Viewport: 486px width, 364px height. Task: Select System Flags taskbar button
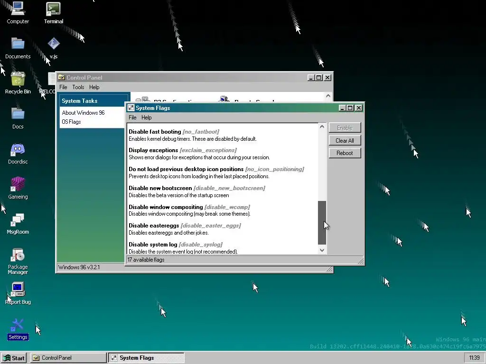point(146,358)
